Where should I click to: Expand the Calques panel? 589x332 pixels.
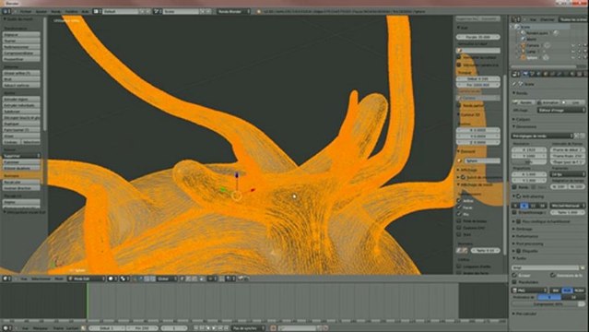[x=522, y=119]
